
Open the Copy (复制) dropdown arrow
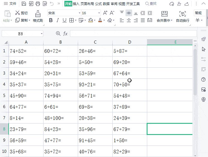click(30, 20)
